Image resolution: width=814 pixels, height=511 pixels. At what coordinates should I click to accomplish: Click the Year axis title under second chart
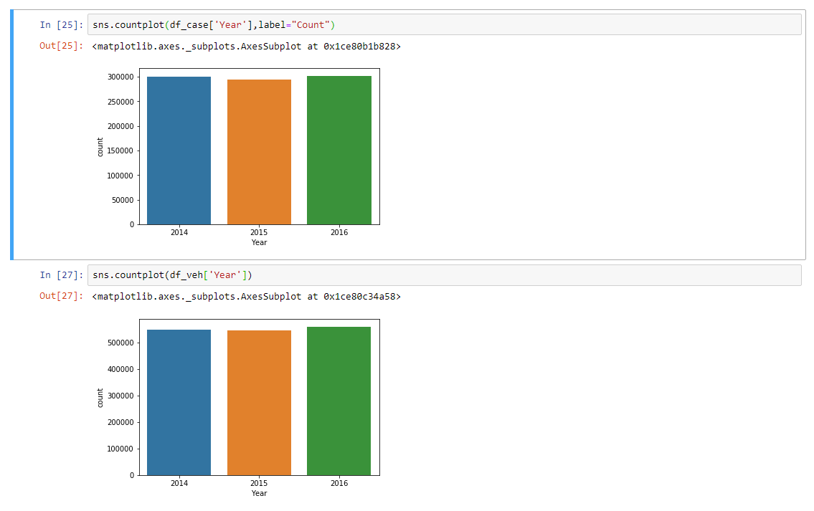coord(259,493)
